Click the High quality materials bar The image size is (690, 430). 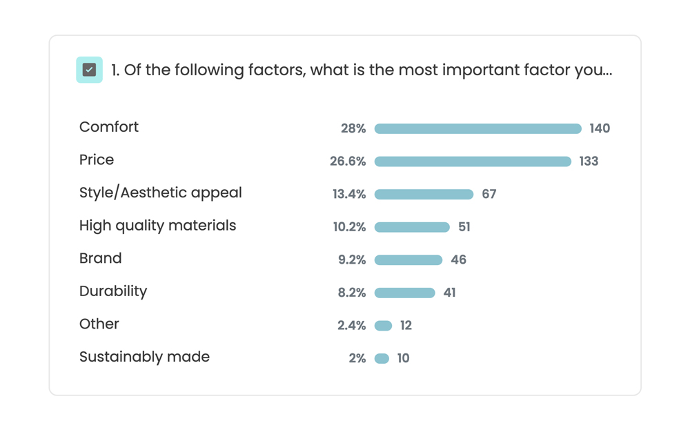pos(412,227)
